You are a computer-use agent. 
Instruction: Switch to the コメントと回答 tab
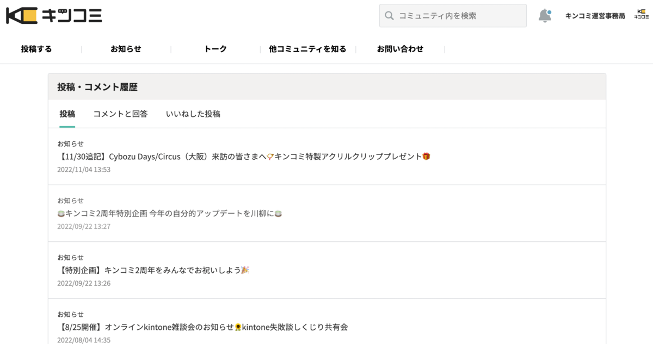120,114
